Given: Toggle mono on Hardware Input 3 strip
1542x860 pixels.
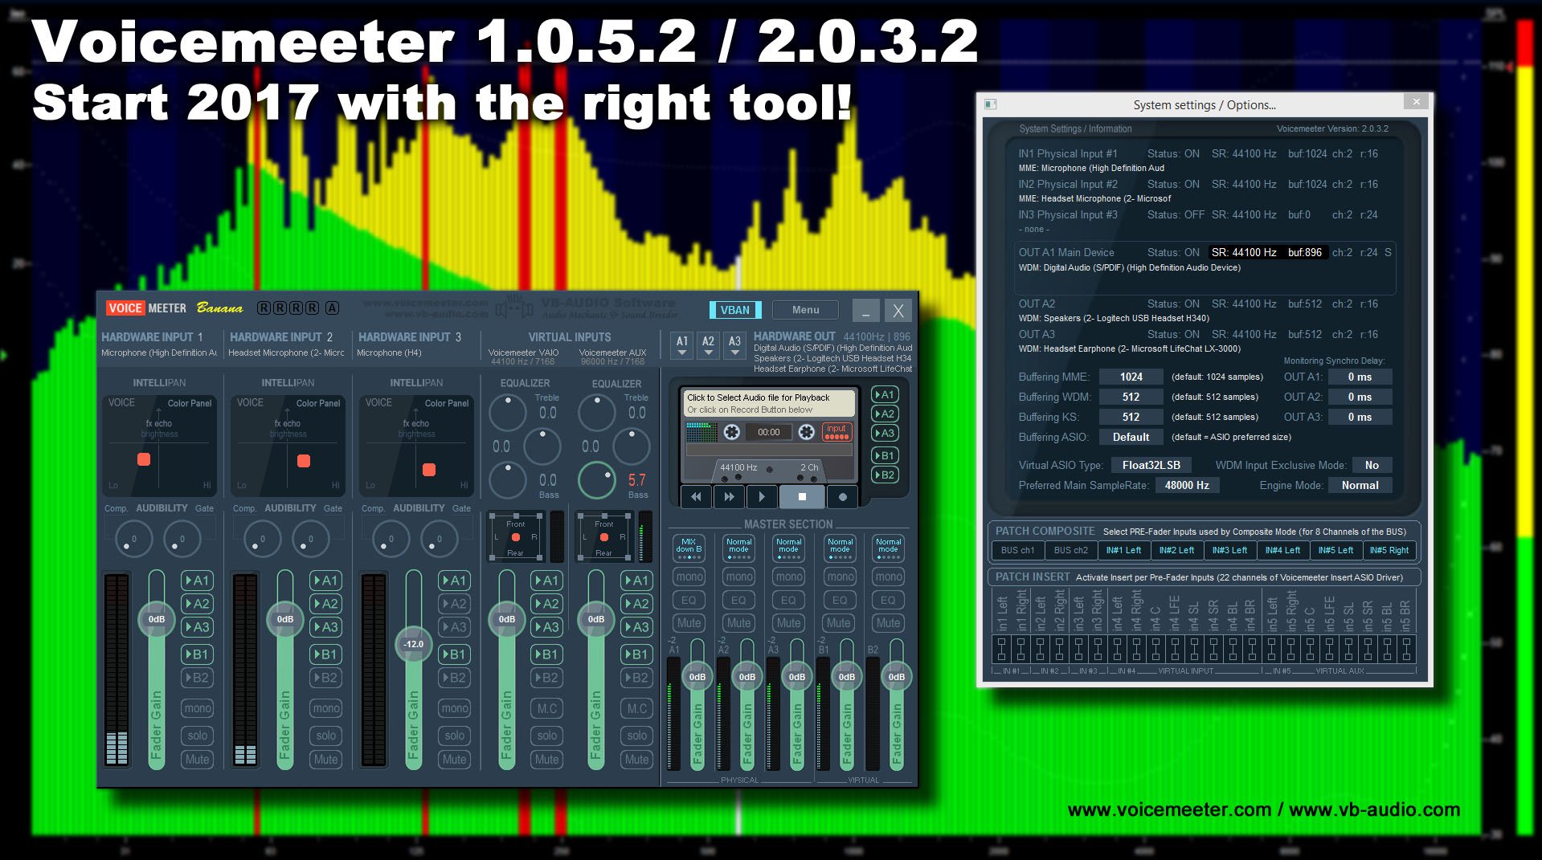Looking at the screenshot, I should (x=454, y=708).
